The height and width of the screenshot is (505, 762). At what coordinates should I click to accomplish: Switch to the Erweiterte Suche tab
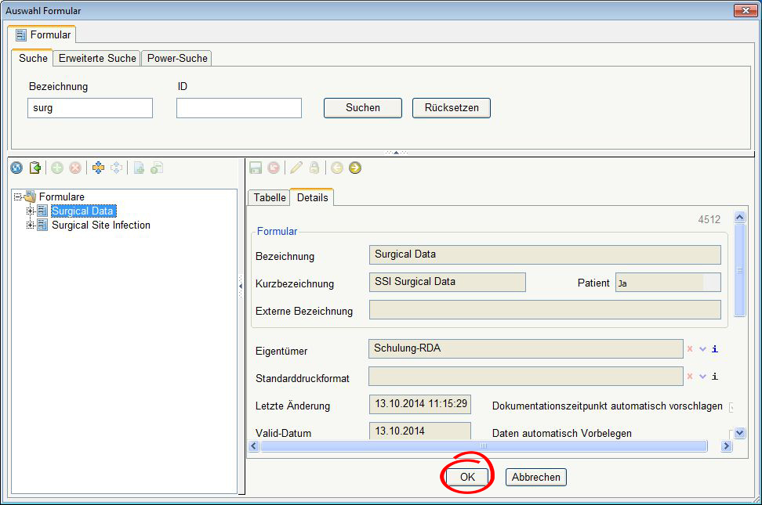click(97, 58)
